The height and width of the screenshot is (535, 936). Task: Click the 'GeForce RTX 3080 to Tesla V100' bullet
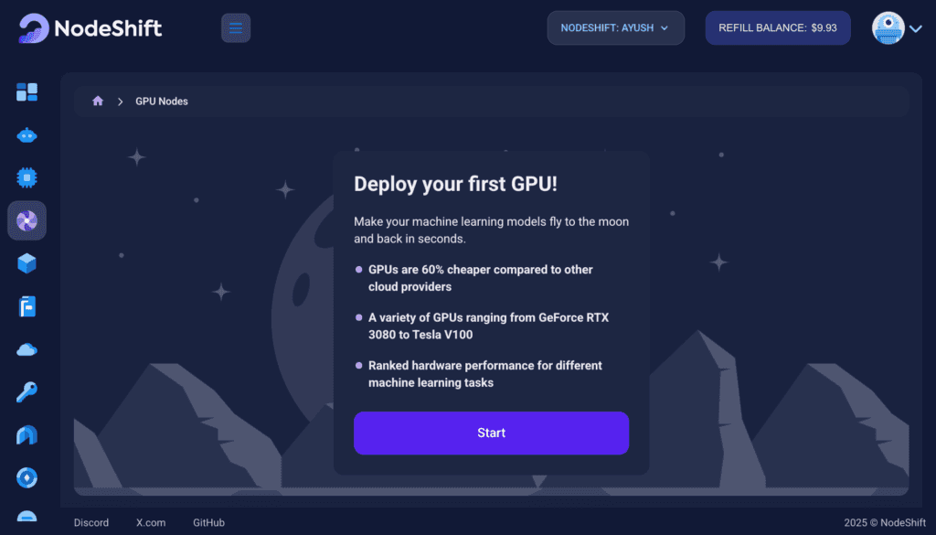(488, 326)
